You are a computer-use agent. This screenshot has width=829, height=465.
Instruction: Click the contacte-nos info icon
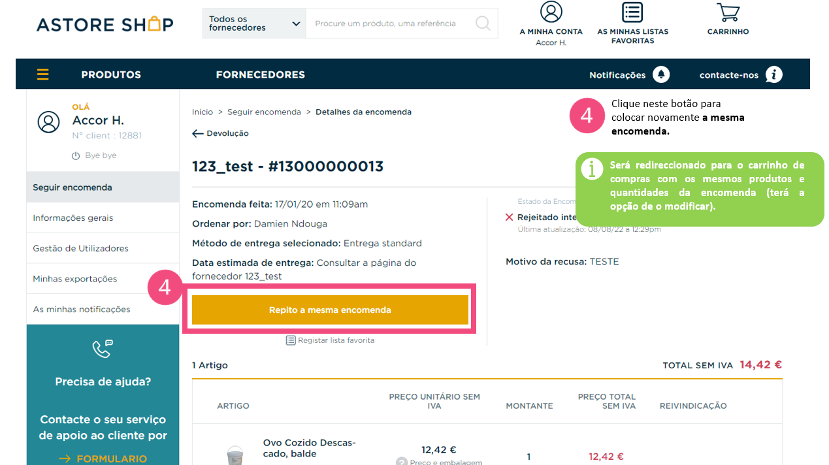coord(774,74)
